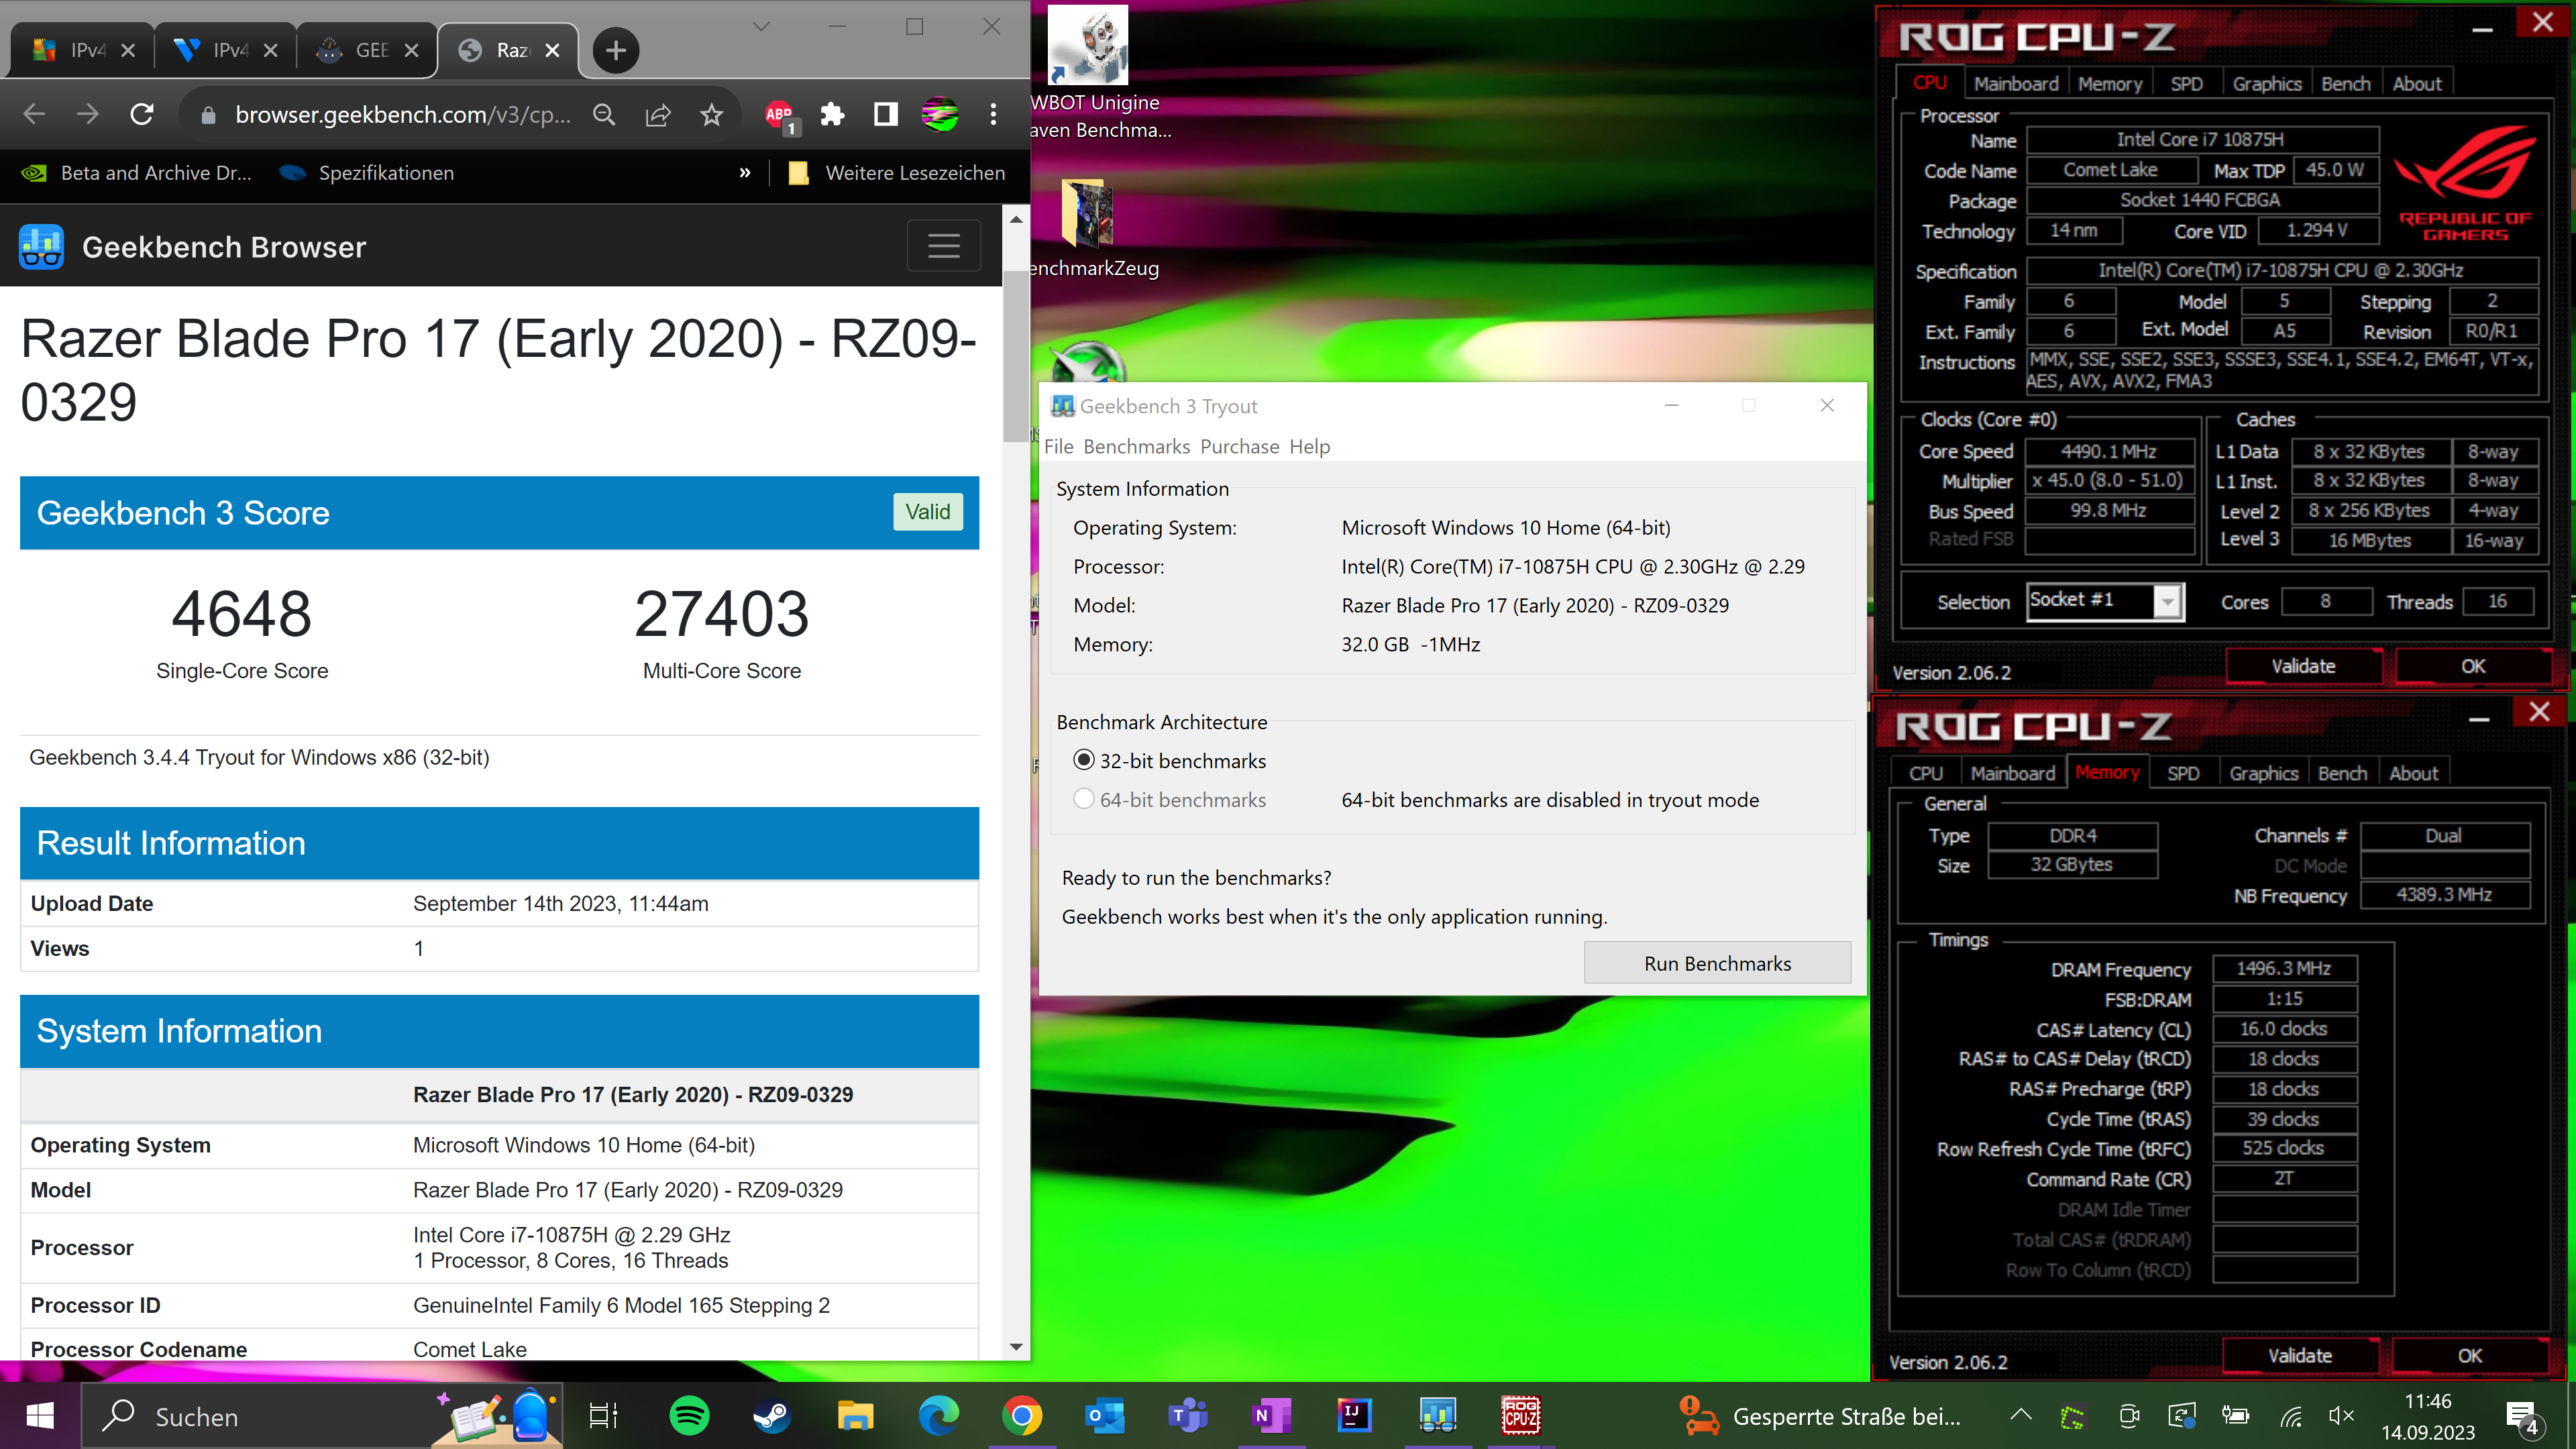Open Outlook from the taskbar
Screen dimensions: 2576x1449
click(1105, 1415)
